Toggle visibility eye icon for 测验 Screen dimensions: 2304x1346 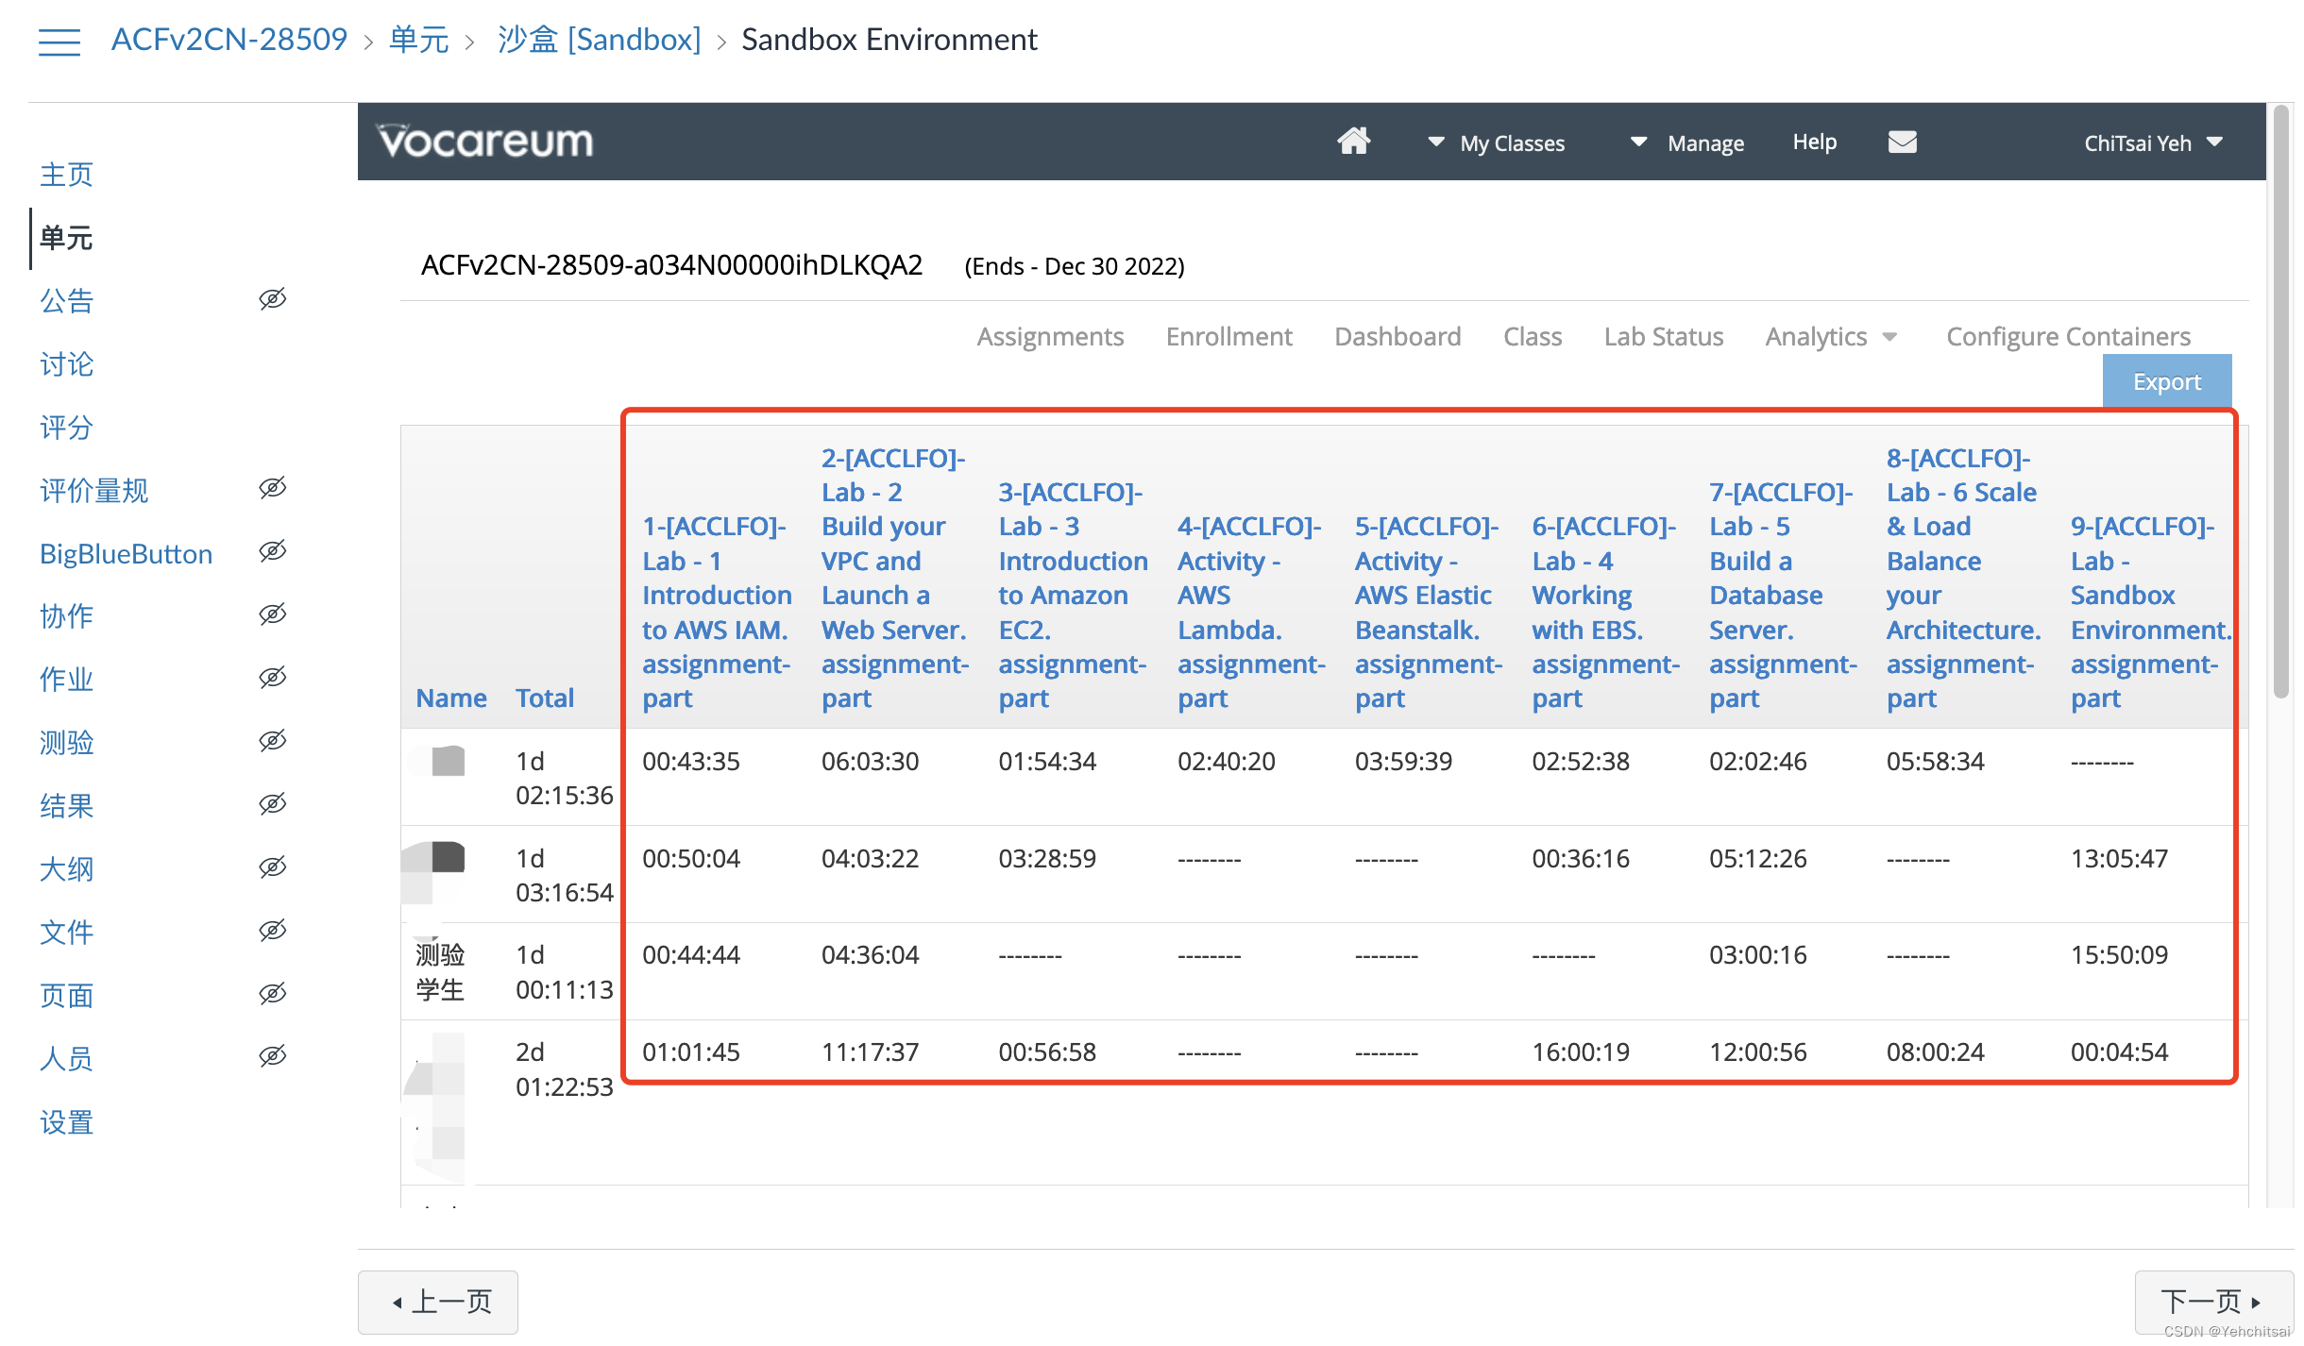[x=273, y=741]
